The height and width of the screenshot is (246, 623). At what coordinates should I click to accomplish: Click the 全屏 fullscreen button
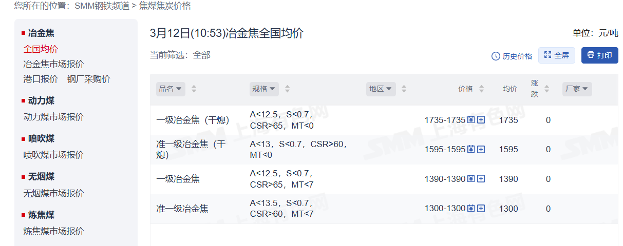pyautogui.click(x=556, y=55)
